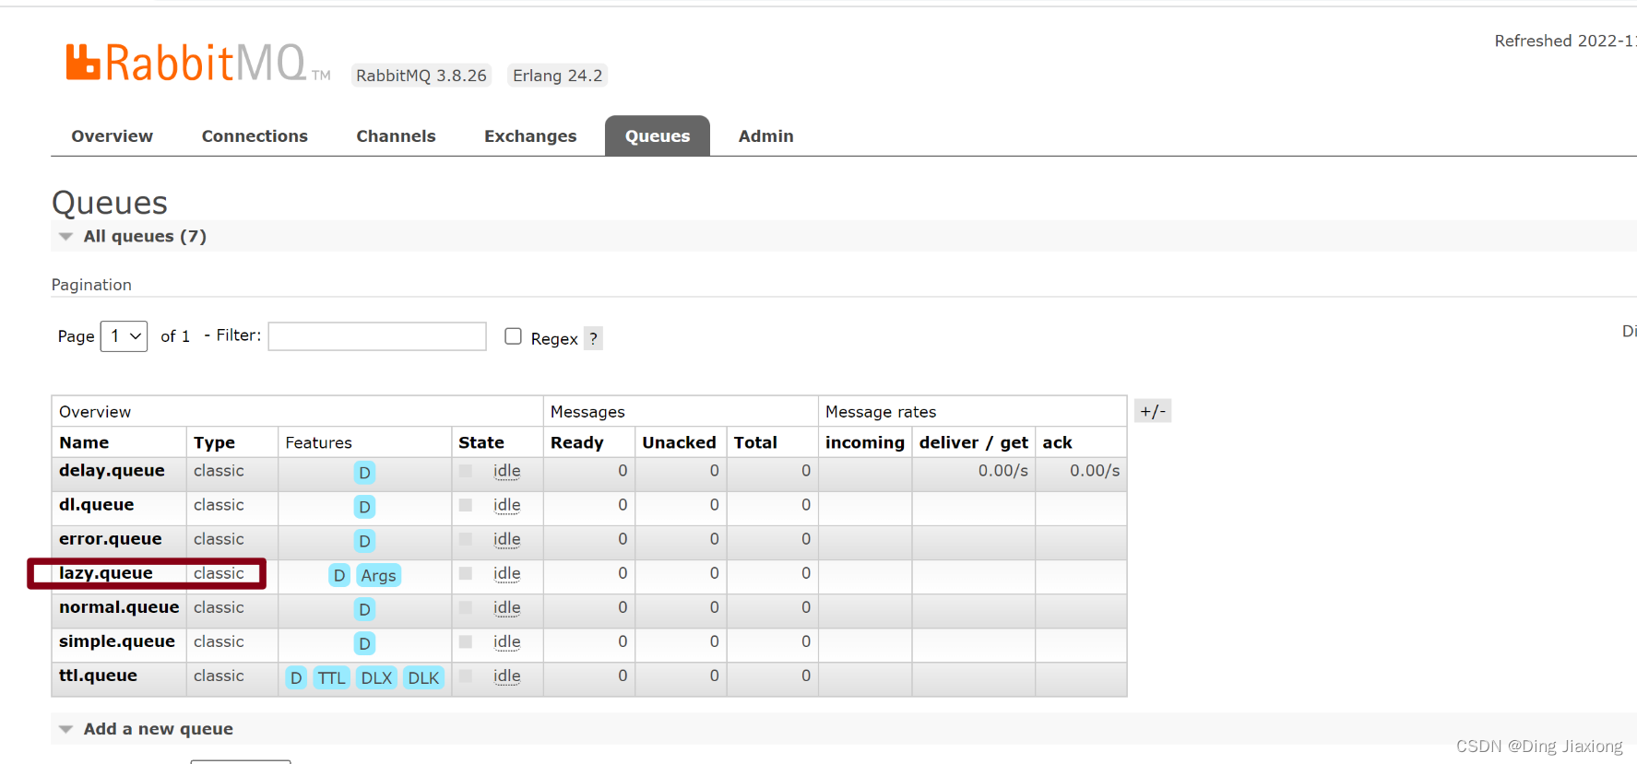Click the state indicator square for lazy.queue
This screenshot has height=764, width=1637.
466,573
